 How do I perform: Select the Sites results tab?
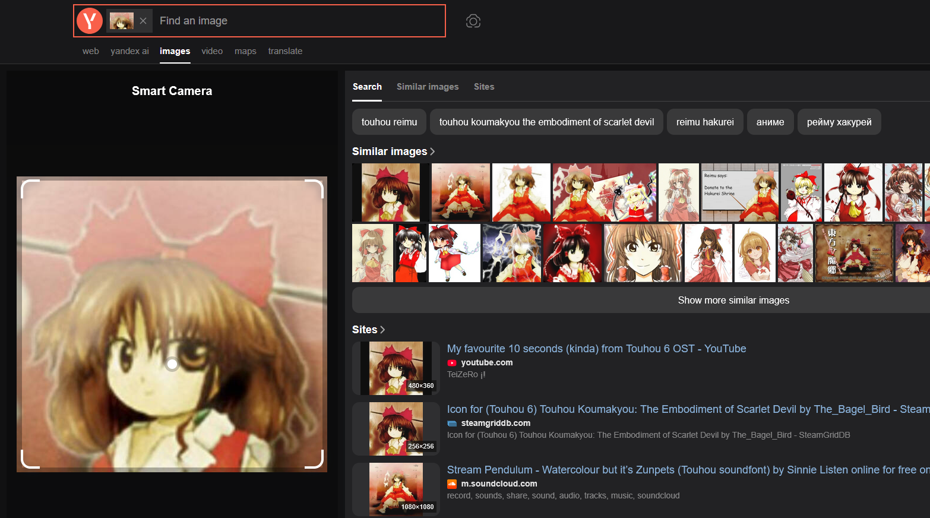tap(484, 87)
